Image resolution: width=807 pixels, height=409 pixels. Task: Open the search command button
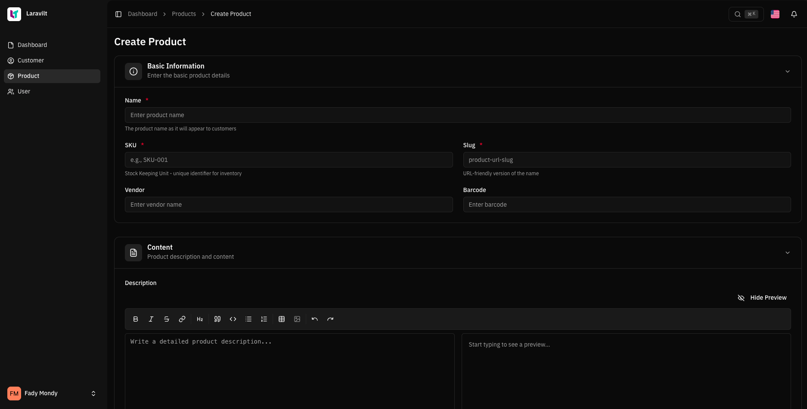[x=746, y=14]
